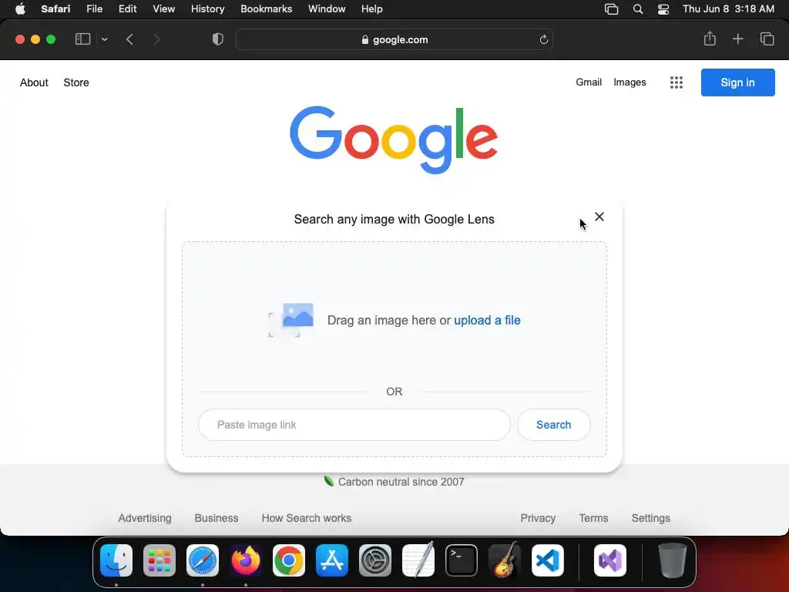Open How Search works footer link
The height and width of the screenshot is (592, 789).
pos(307,518)
